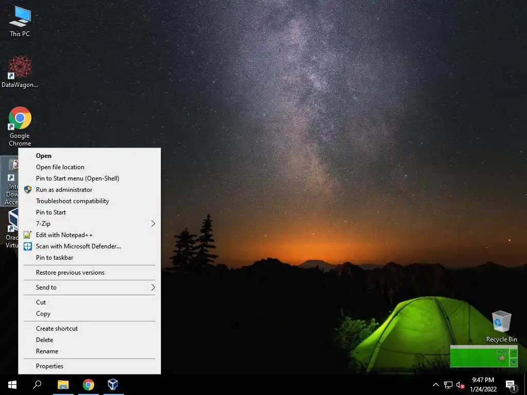
Task: Open VirtualBox cube icon on taskbar
Action: click(x=113, y=385)
